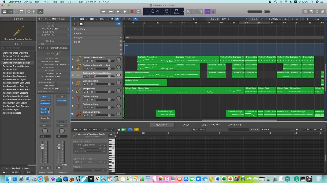Show automation in tracks area menu bar
This screenshot has width=327, height=183.
[x=123, y=19]
